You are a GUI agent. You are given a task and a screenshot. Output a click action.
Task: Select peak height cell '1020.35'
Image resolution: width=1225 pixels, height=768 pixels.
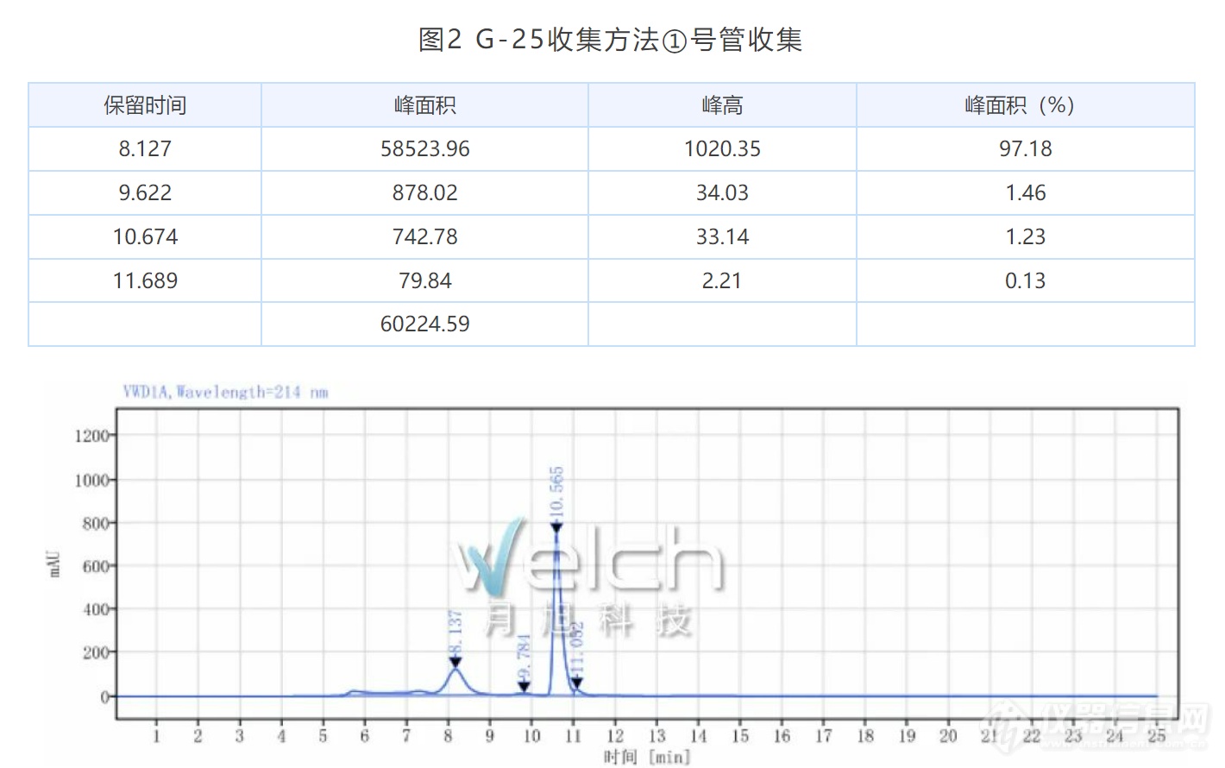[x=722, y=149]
